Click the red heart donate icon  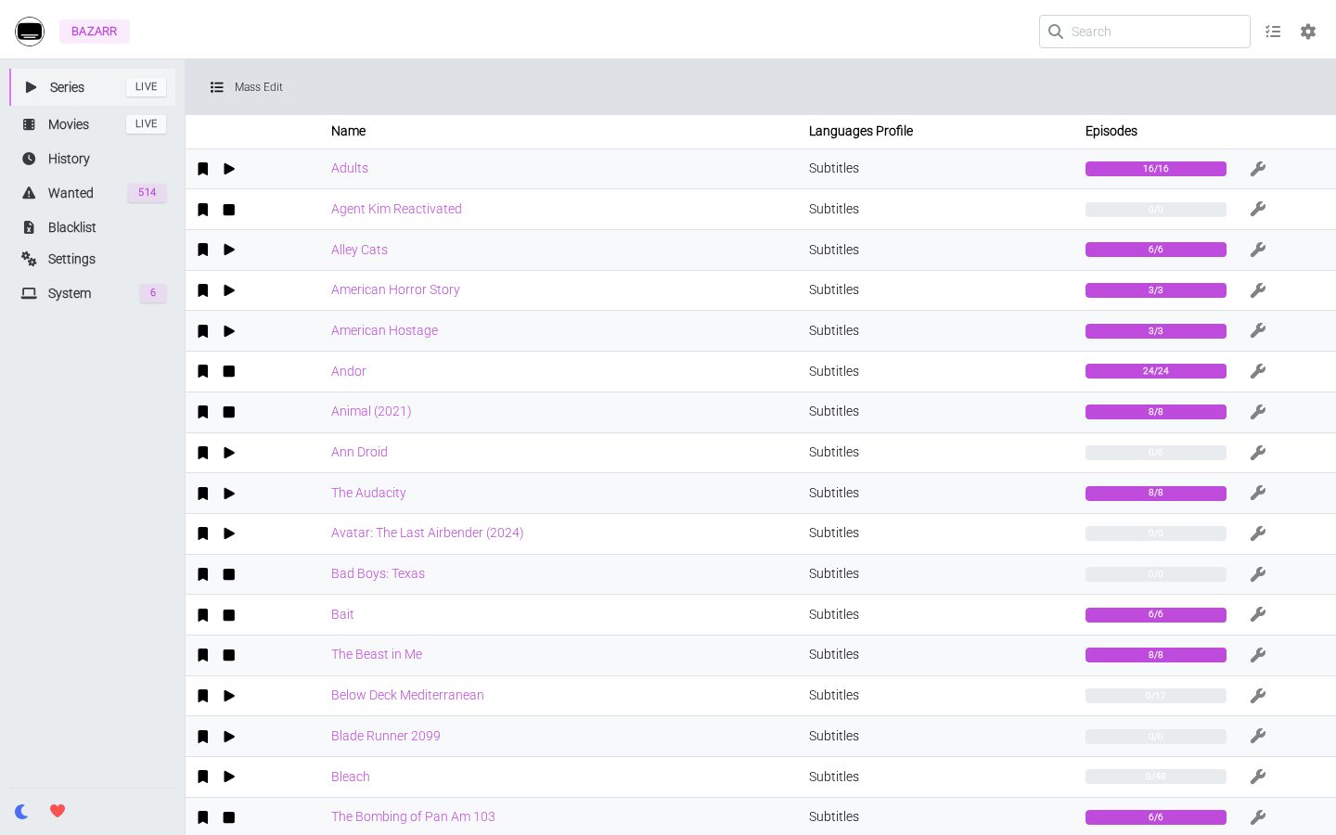point(58,811)
